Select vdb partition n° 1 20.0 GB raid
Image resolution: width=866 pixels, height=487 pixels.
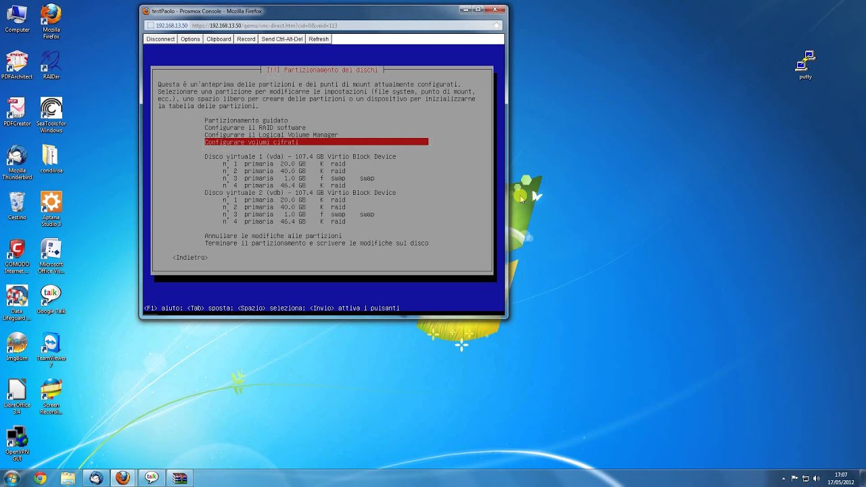click(284, 200)
